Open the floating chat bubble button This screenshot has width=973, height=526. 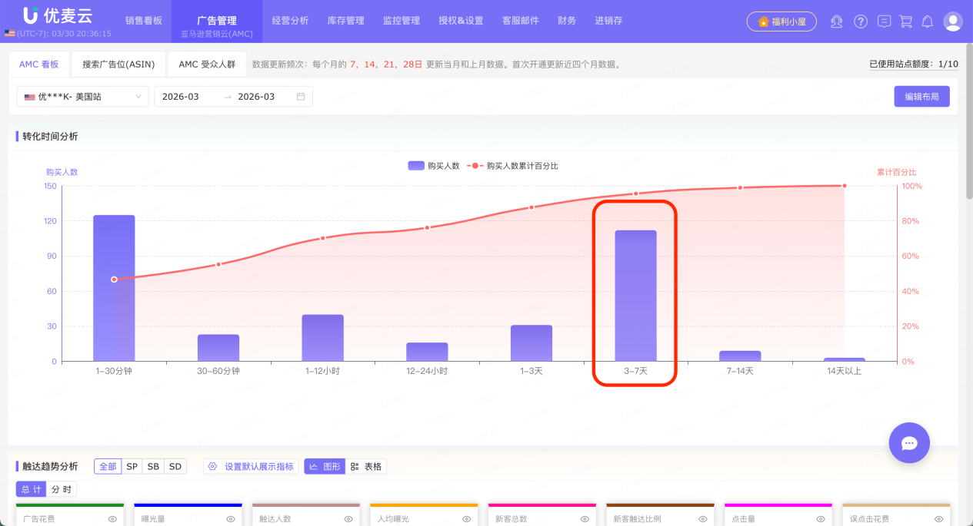(909, 443)
